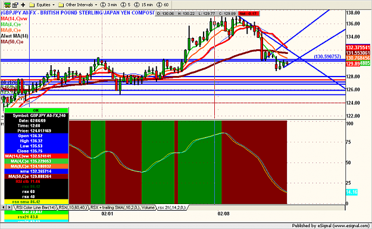Open the Equities dropdown arrow

click(54, 5)
